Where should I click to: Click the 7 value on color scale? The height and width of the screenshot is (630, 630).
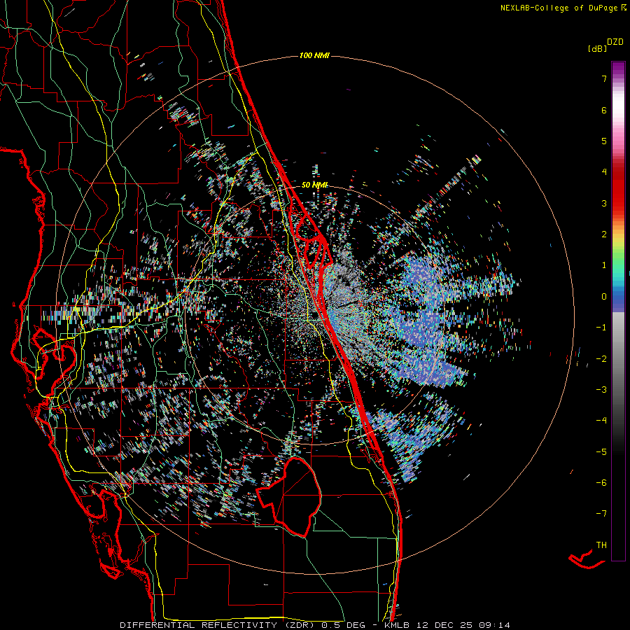[x=604, y=78]
